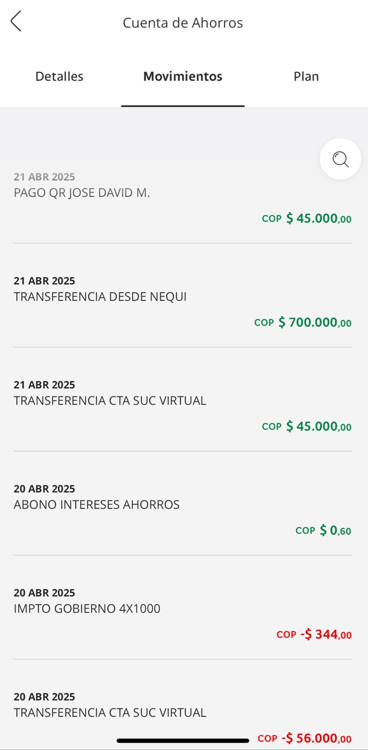Tap the 20 ABR 2025 date above ABONO INTERESES

coord(44,489)
